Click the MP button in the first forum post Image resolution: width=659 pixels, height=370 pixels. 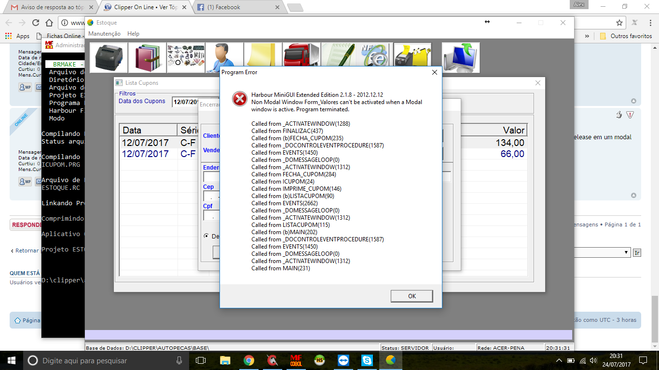[x=25, y=87]
